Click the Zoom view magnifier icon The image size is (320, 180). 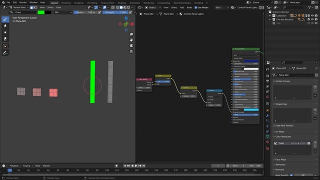coord(131,34)
